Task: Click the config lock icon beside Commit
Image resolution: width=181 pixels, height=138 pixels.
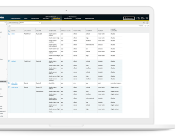Action: tap(139, 18)
